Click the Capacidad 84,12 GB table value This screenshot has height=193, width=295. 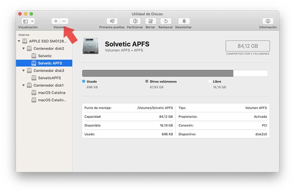pos(166,117)
